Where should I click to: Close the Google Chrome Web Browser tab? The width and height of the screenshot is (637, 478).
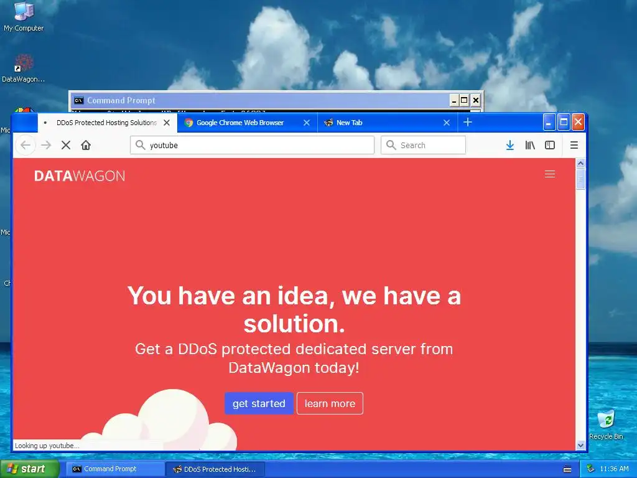[x=307, y=123]
